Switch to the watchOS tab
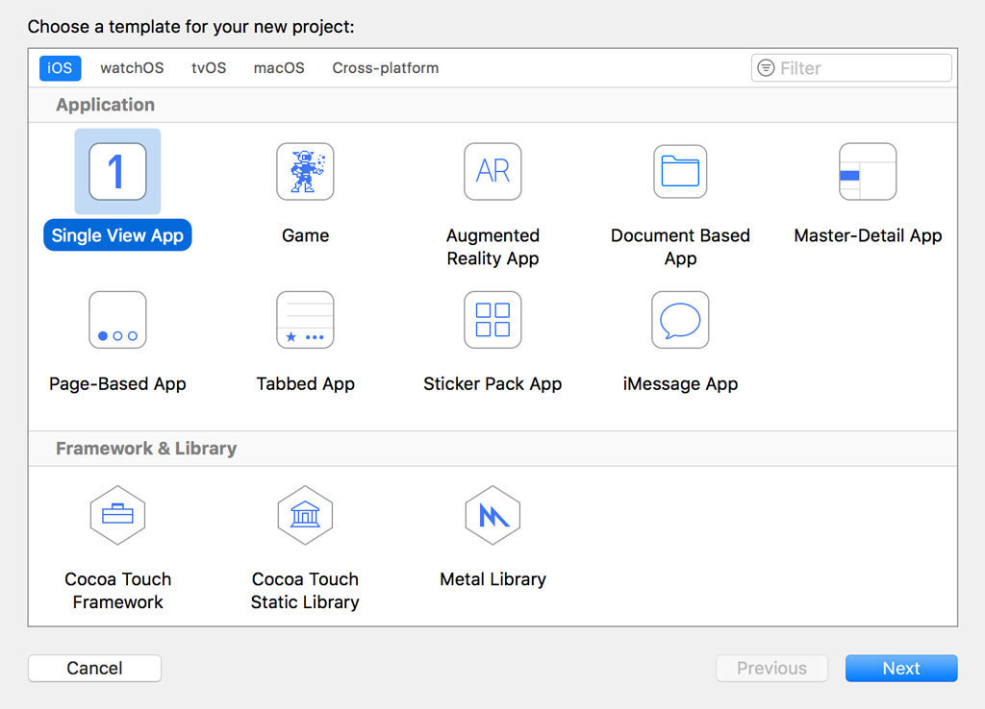This screenshot has height=709, width=985. [x=131, y=68]
